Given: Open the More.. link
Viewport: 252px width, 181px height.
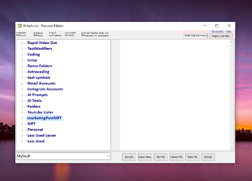Looking at the screenshot, I should tap(229, 31).
